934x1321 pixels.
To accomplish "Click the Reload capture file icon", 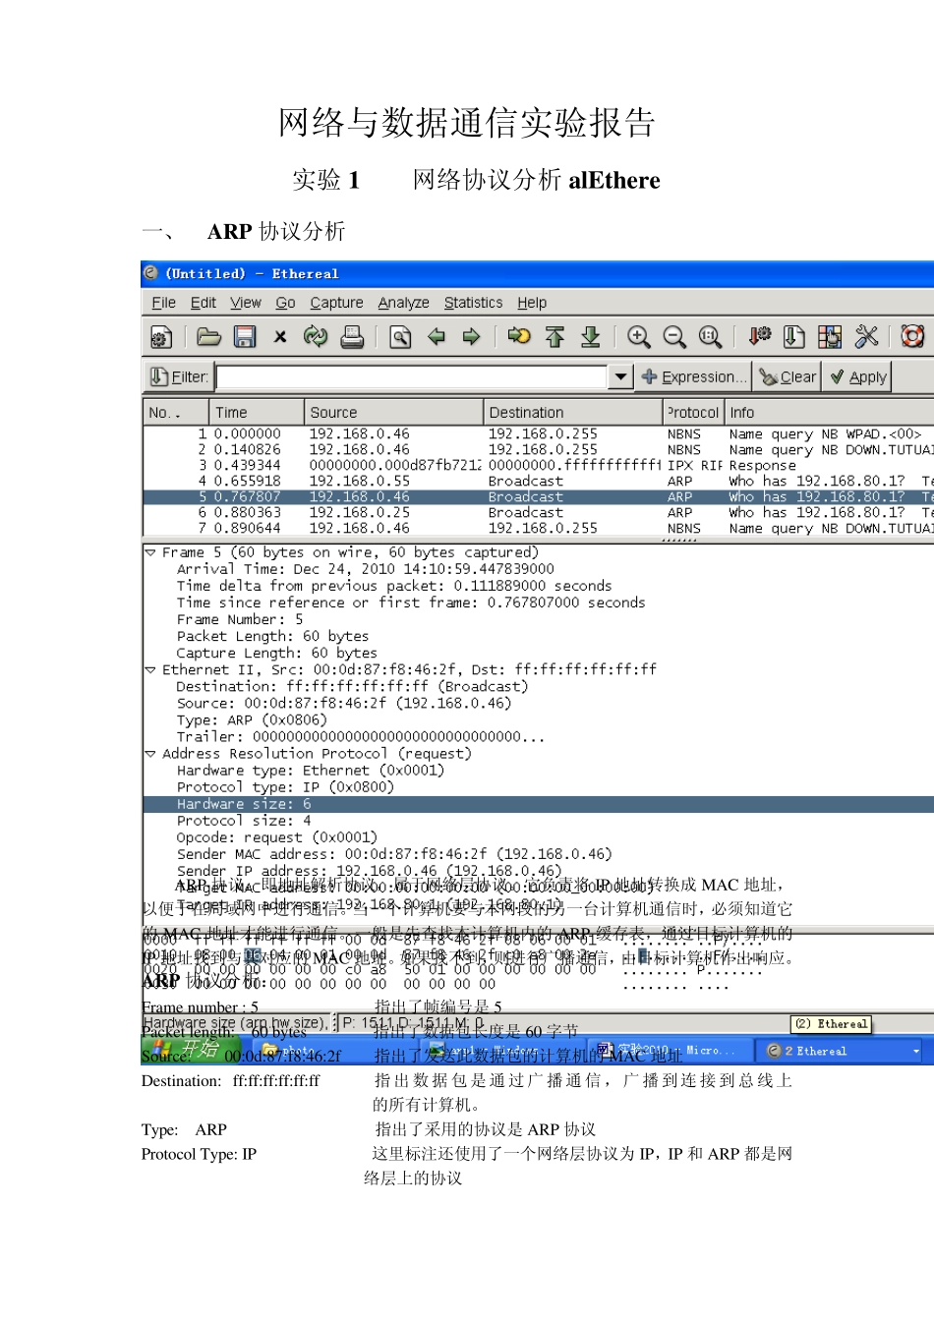I will click(315, 337).
